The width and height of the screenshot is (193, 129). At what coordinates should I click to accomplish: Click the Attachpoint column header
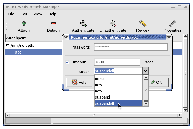tap(34, 38)
